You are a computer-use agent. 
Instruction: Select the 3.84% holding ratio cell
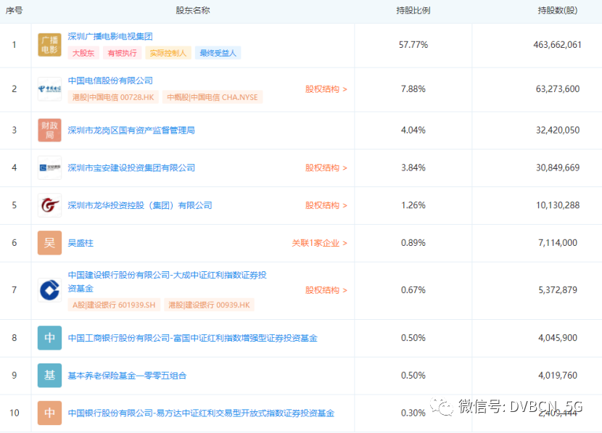pos(413,168)
